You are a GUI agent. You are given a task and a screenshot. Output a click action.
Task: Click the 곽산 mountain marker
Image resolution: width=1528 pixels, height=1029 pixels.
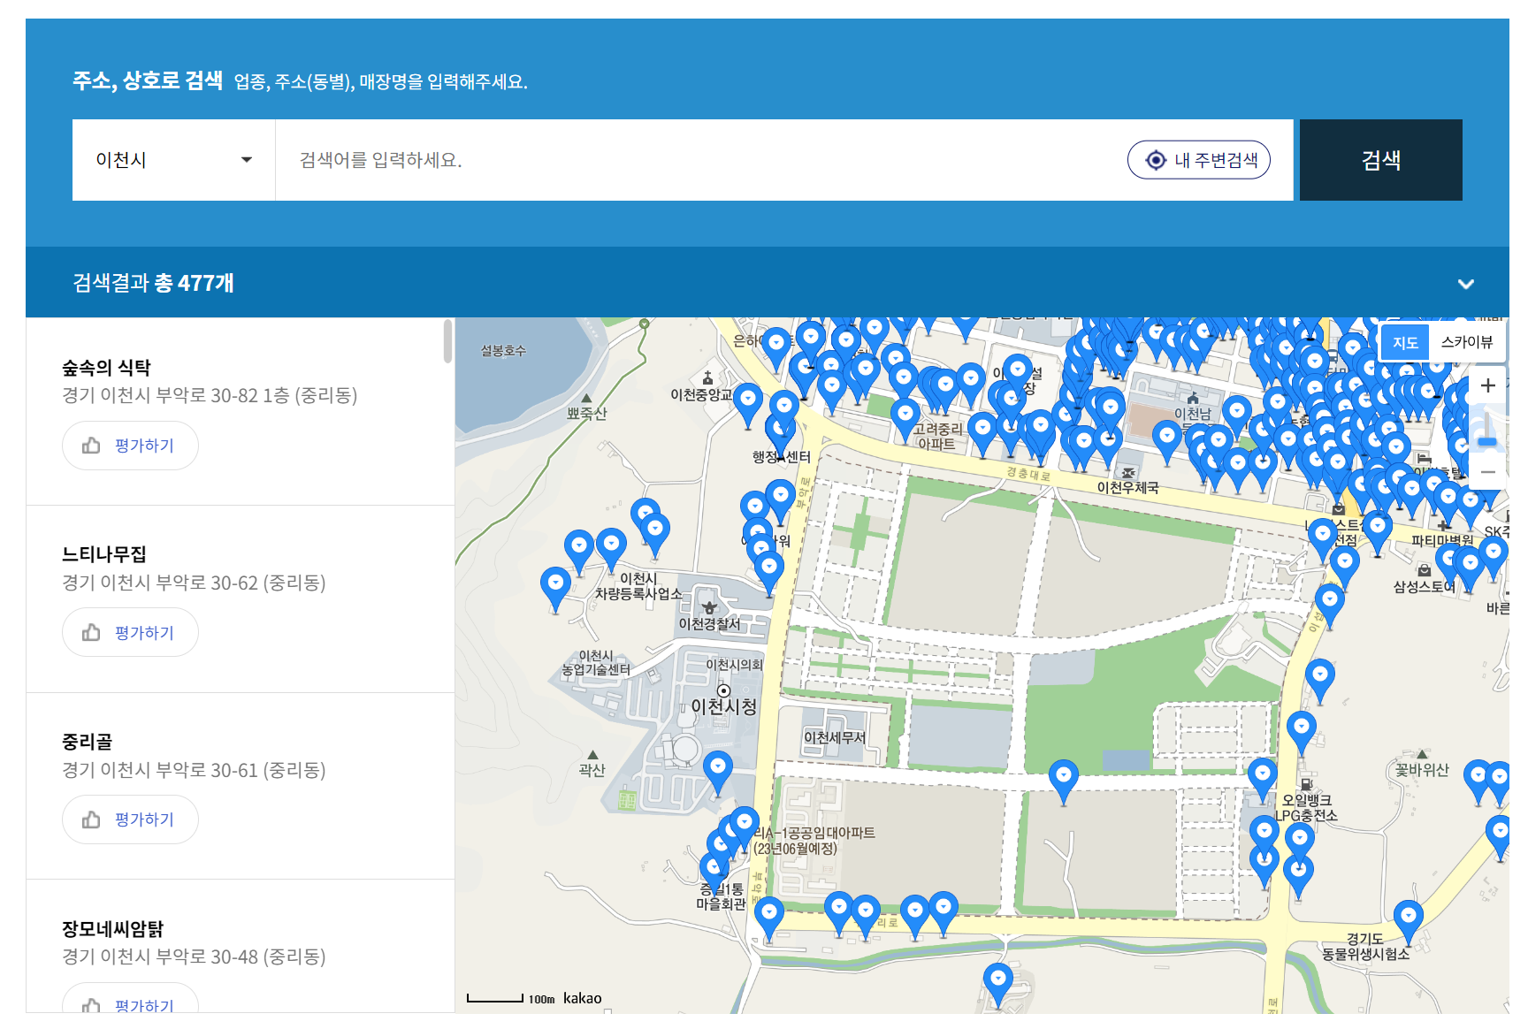click(592, 755)
